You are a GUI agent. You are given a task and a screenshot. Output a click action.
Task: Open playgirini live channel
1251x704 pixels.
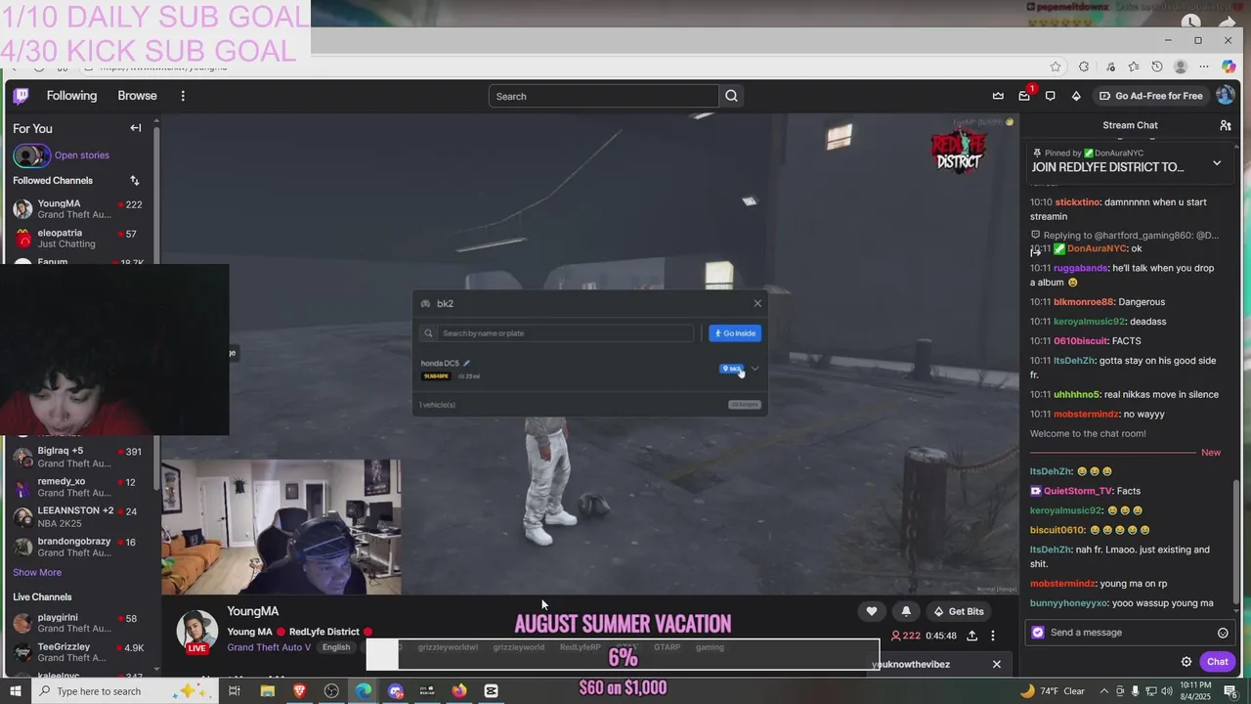click(x=78, y=623)
